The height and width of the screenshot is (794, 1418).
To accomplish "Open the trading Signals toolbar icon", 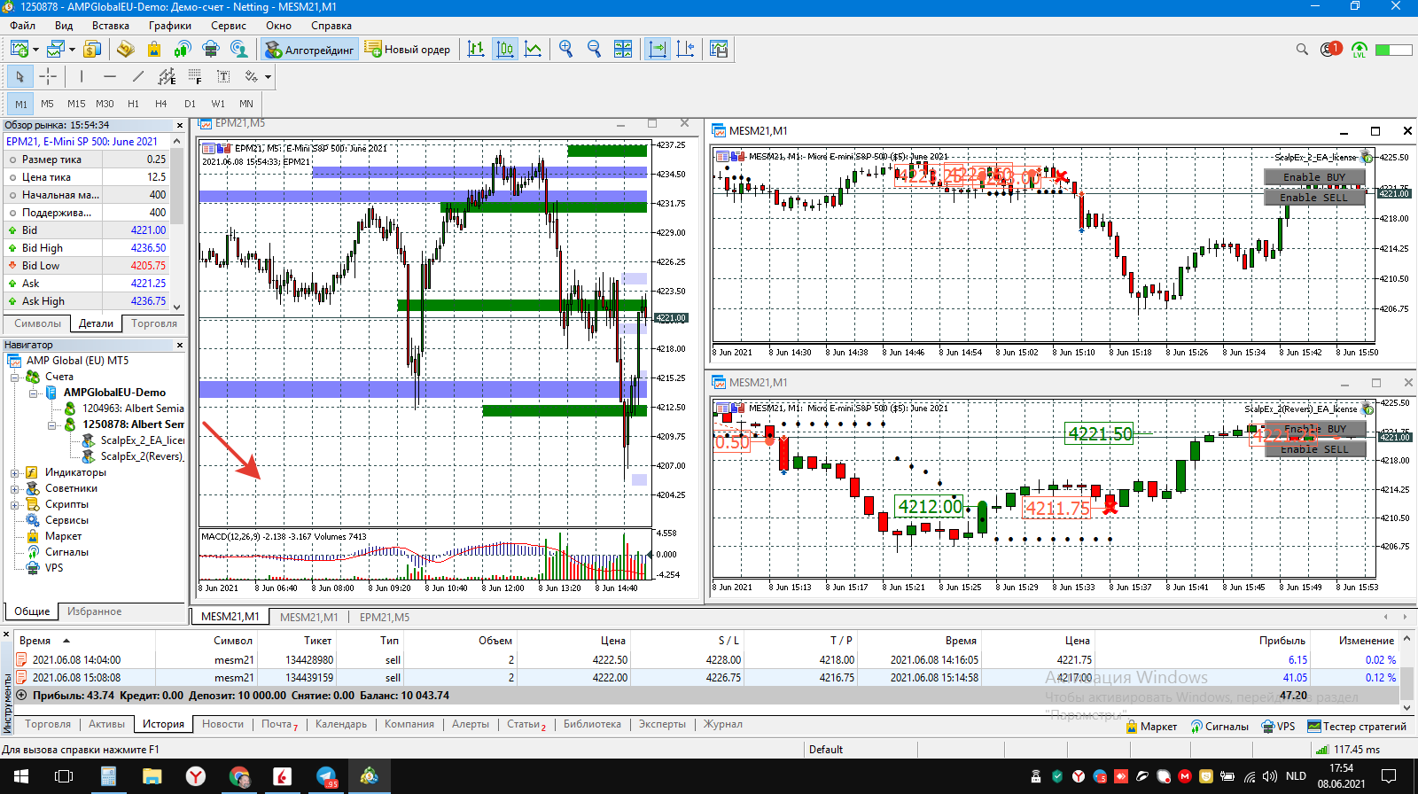I will tap(183, 50).
